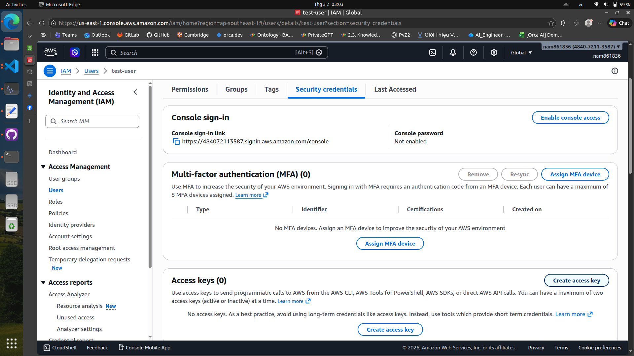The width and height of the screenshot is (634, 356).
Task: Open the AWS CloudShell icon in top bar
Action: (x=433, y=53)
